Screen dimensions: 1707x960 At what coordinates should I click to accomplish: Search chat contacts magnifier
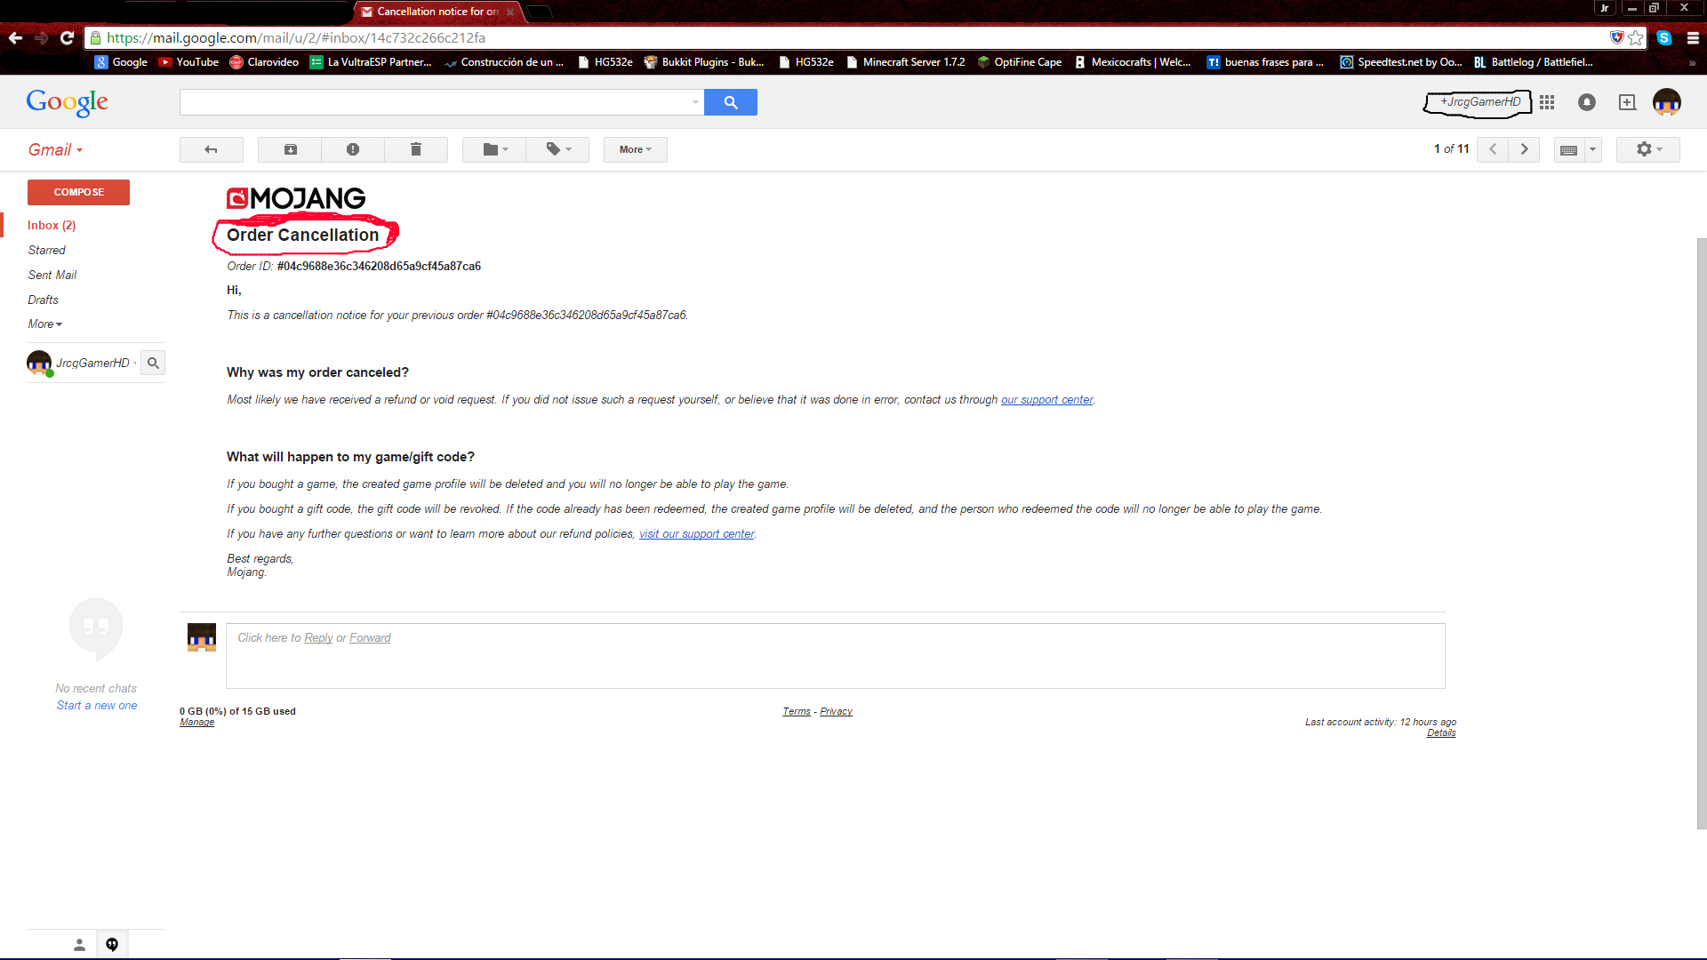click(153, 363)
